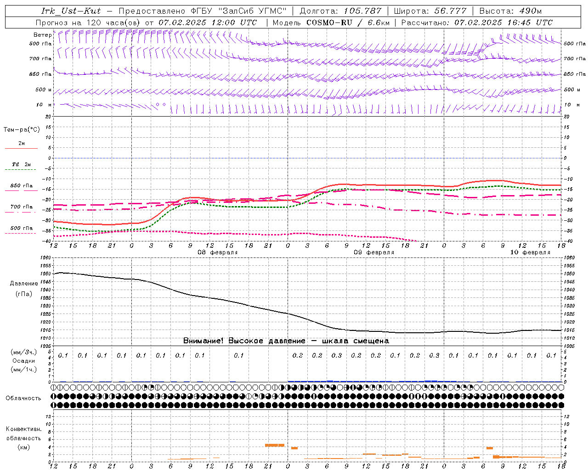Click the "Td 2м" dew point legend entry

tap(22, 164)
